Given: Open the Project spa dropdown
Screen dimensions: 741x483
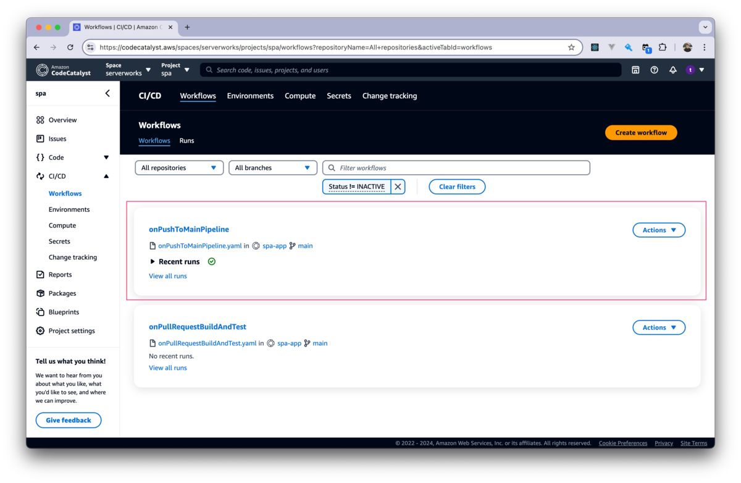Looking at the screenshot, I should pos(175,69).
